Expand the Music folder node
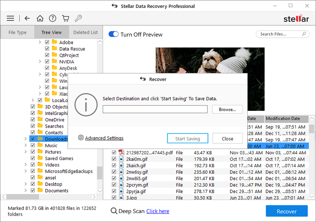This screenshot has width=316, height=222. coord(26,145)
